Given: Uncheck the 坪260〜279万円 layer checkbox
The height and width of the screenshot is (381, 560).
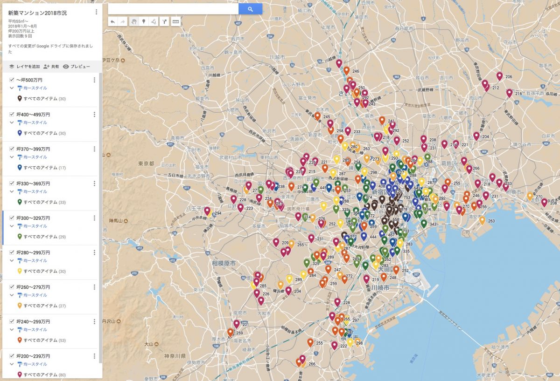Looking at the screenshot, I should tap(12, 287).
